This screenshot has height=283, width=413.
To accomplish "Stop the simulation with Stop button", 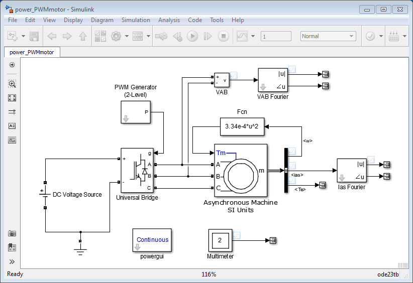I will pyautogui.click(x=224, y=36).
